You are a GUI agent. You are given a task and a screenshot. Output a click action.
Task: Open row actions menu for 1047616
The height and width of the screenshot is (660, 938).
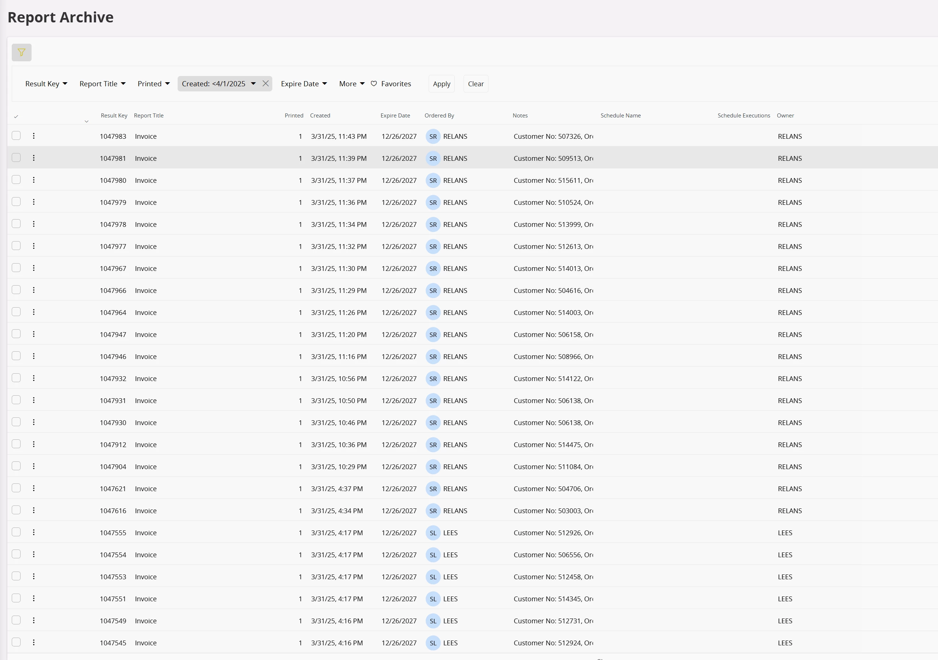tap(33, 511)
